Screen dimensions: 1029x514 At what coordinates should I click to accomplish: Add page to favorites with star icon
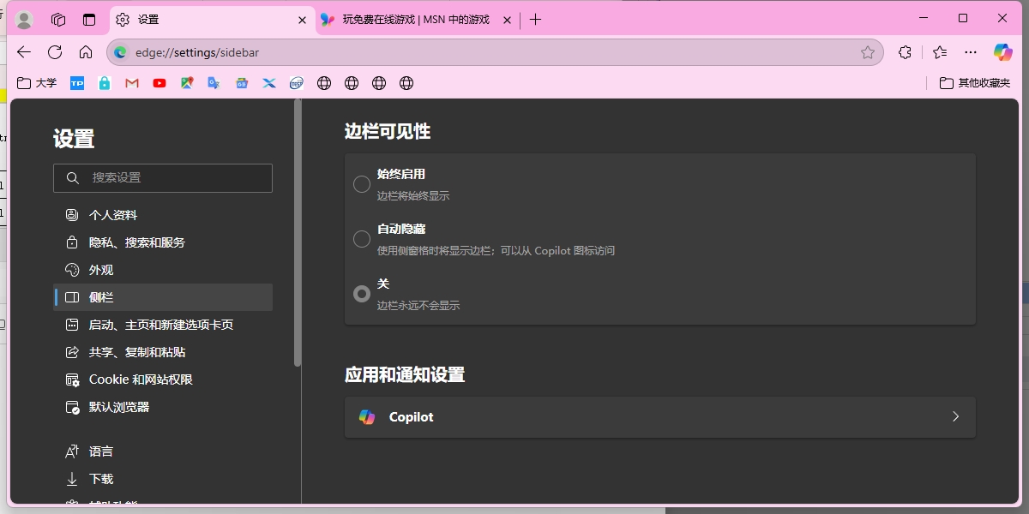click(x=868, y=52)
